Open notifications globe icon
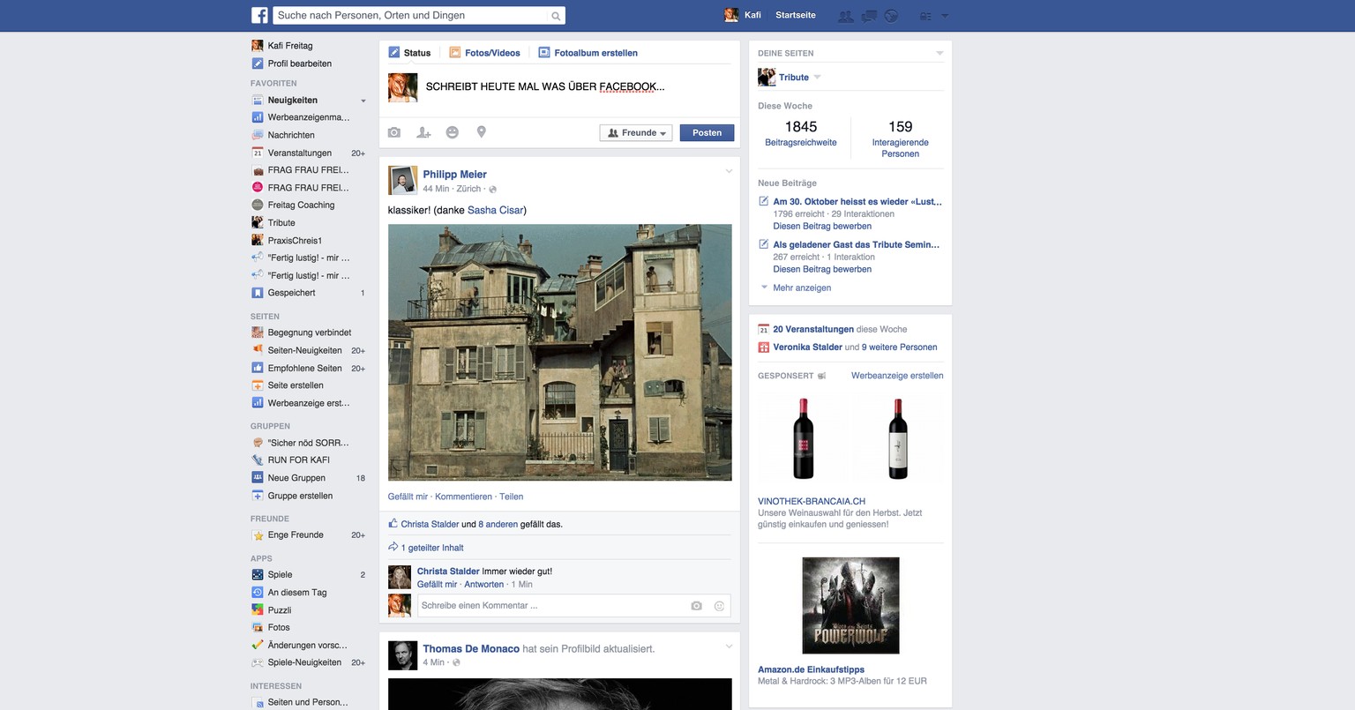 click(891, 16)
